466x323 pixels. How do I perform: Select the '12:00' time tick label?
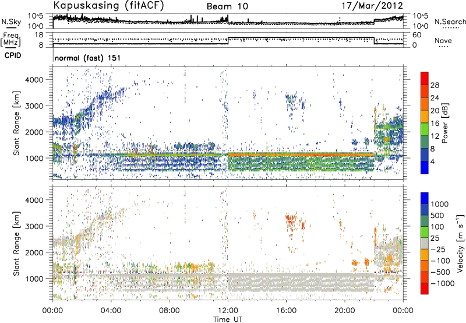[228, 311]
